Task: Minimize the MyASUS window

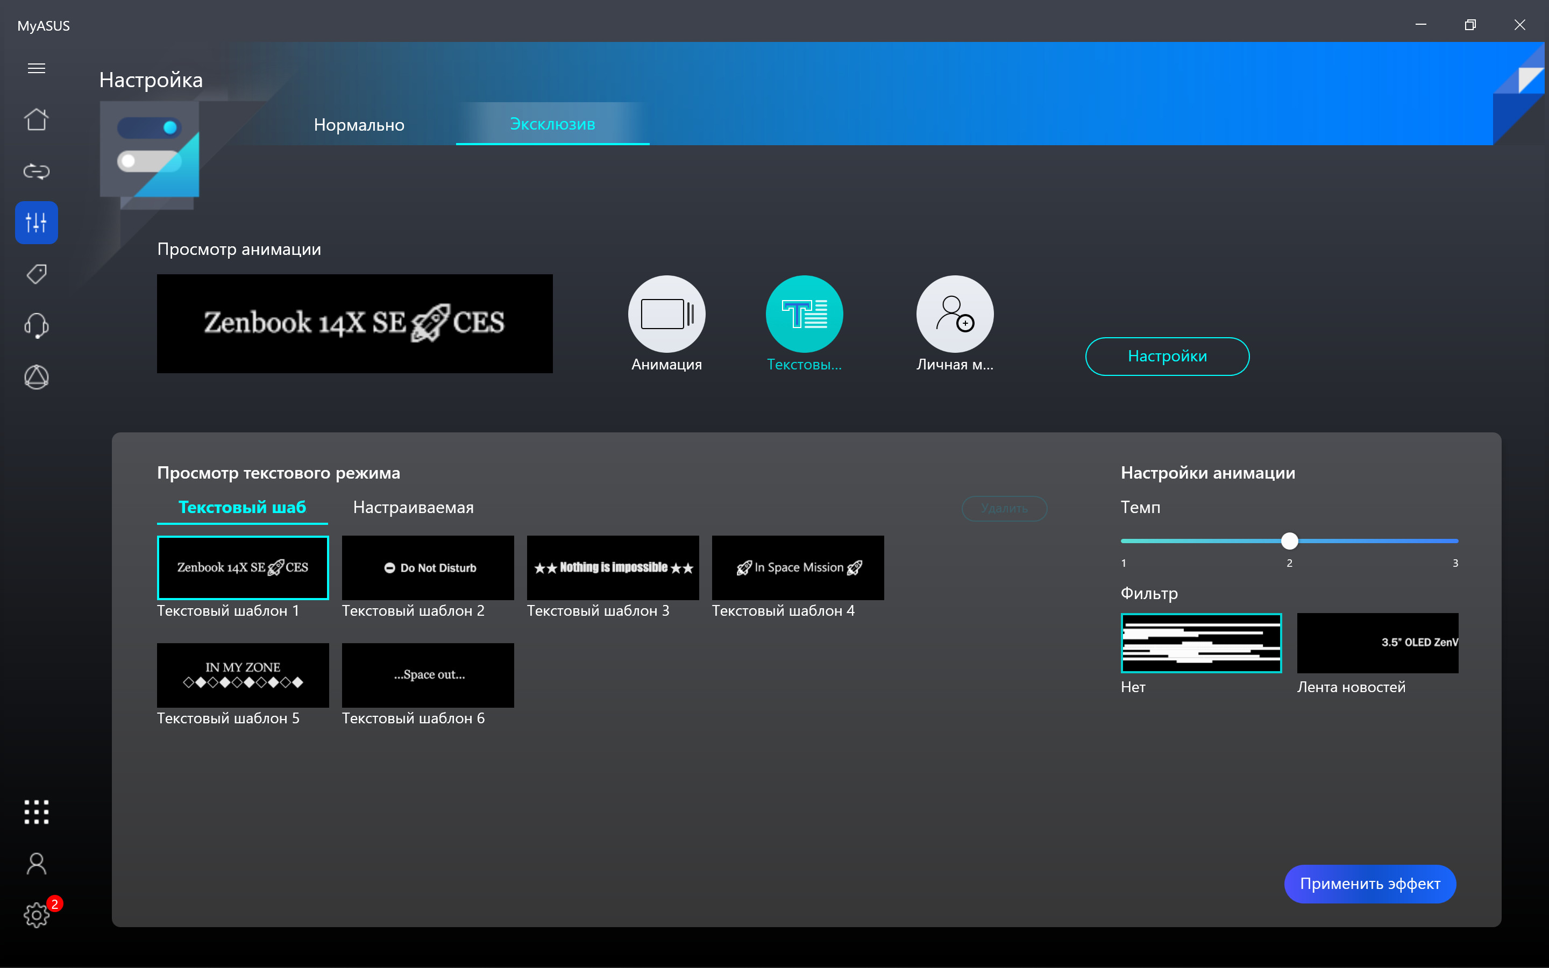Action: point(1420,24)
